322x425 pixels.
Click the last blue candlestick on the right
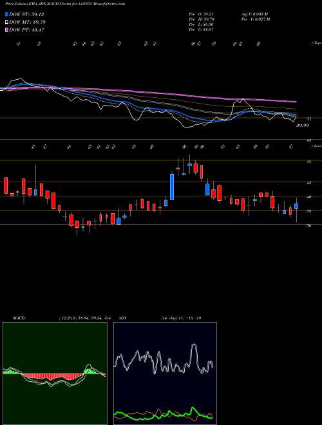pyautogui.click(x=296, y=206)
